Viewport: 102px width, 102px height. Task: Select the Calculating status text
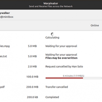pos(52,37)
